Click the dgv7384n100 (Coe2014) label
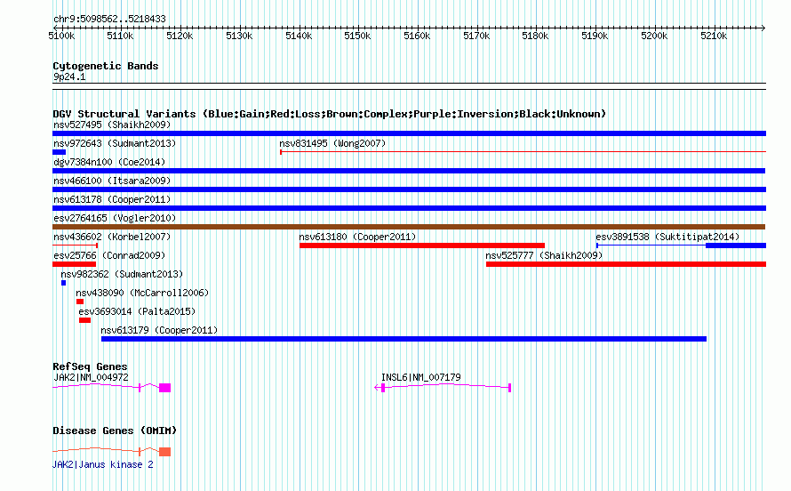This screenshot has height=491, width=791. (x=109, y=162)
